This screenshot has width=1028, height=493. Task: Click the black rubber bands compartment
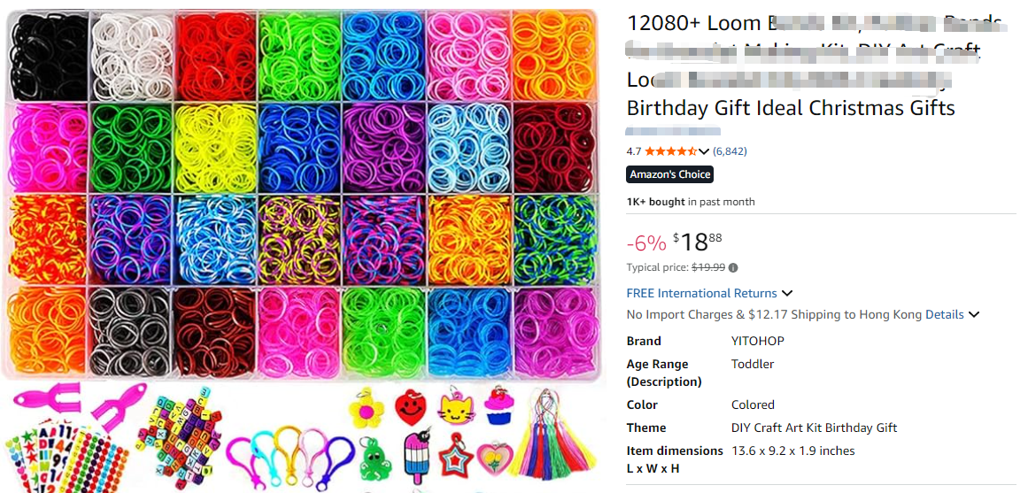point(47,56)
